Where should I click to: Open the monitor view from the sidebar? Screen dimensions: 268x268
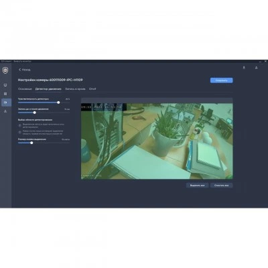coord(5,85)
